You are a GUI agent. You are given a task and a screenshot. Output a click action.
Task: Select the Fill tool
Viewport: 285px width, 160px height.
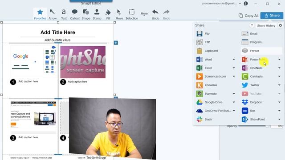108,14
